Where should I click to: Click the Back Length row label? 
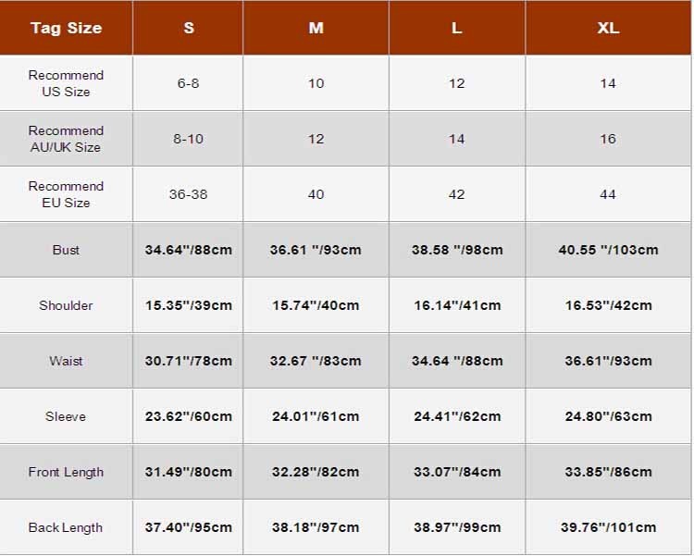click(x=66, y=527)
